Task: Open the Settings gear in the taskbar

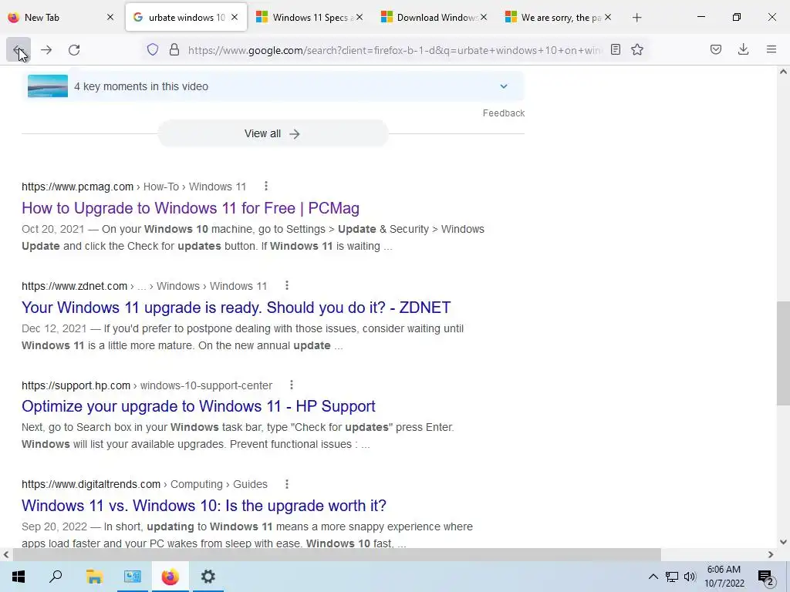Action: 208,577
